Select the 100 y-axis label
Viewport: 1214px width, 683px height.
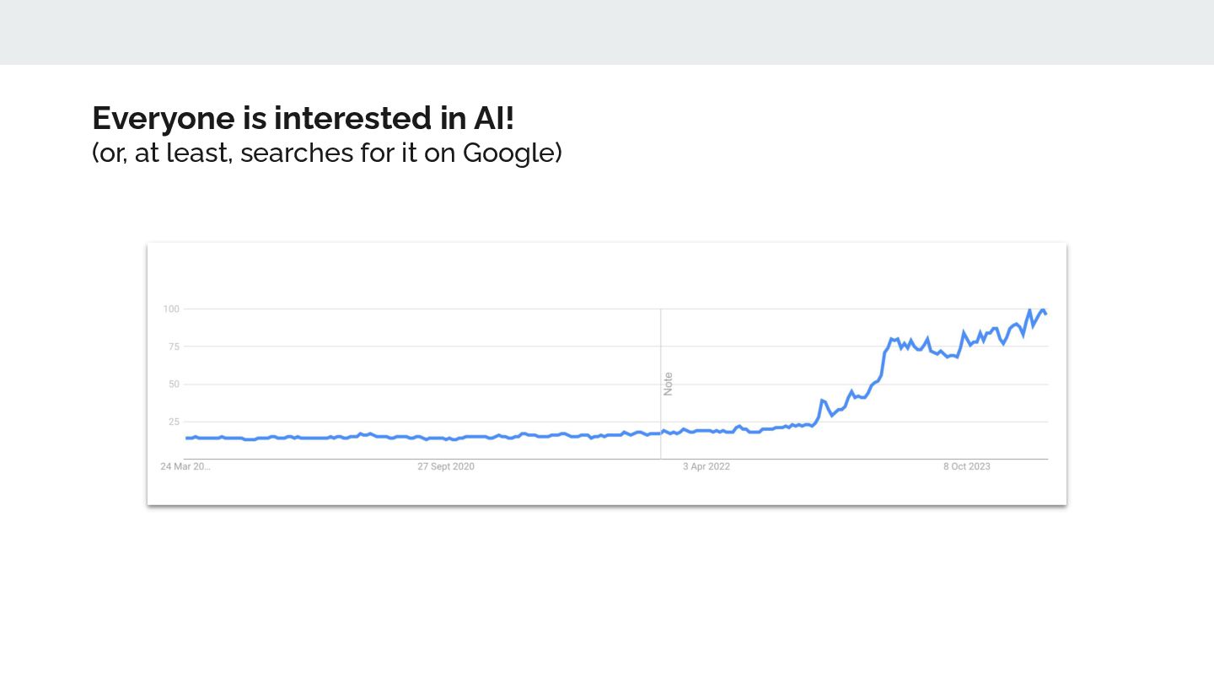pos(171,309)
